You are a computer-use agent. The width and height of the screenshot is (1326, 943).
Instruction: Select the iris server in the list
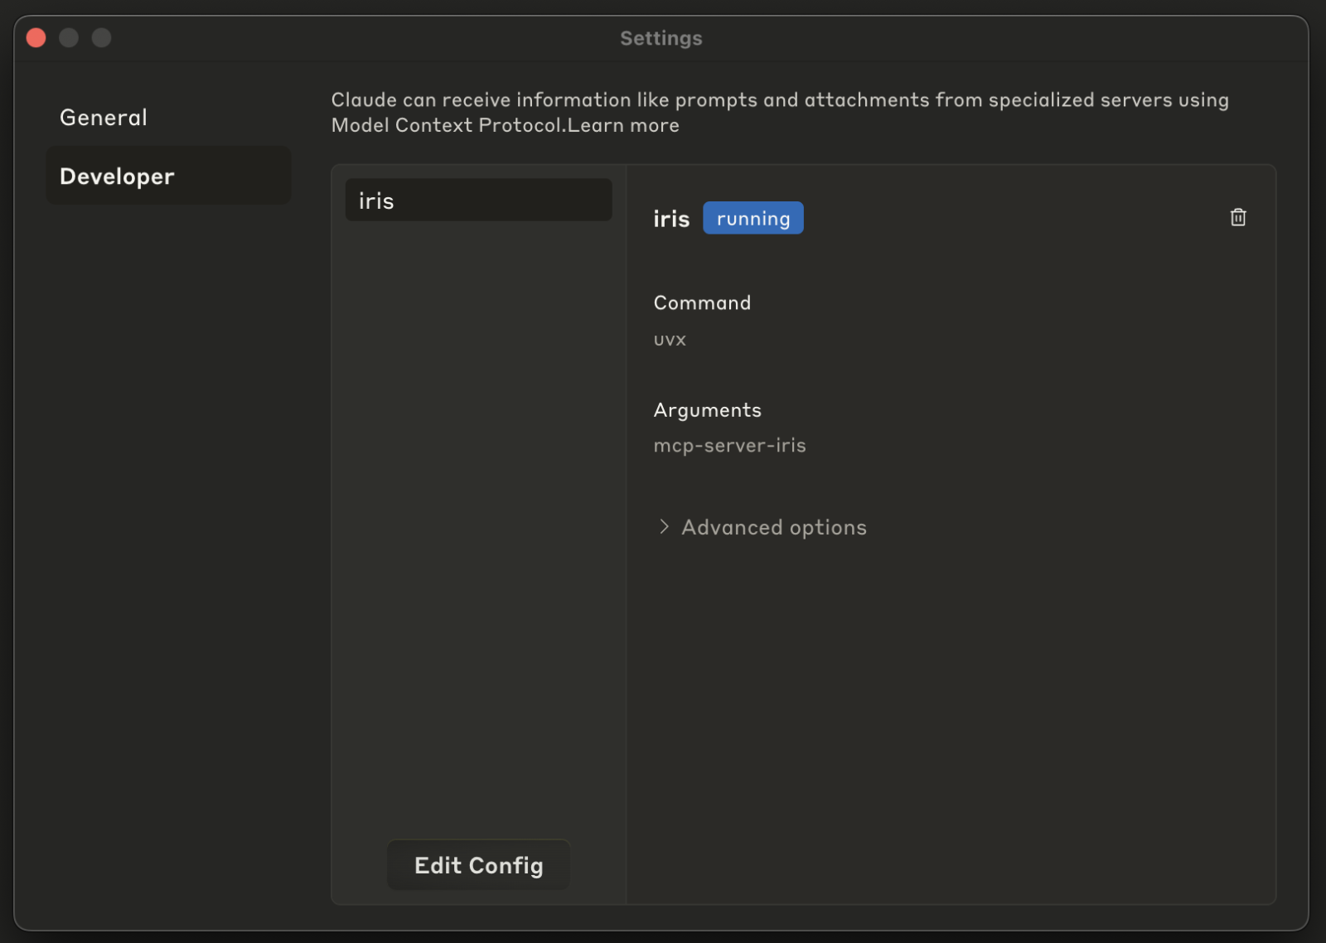point(478,201)
